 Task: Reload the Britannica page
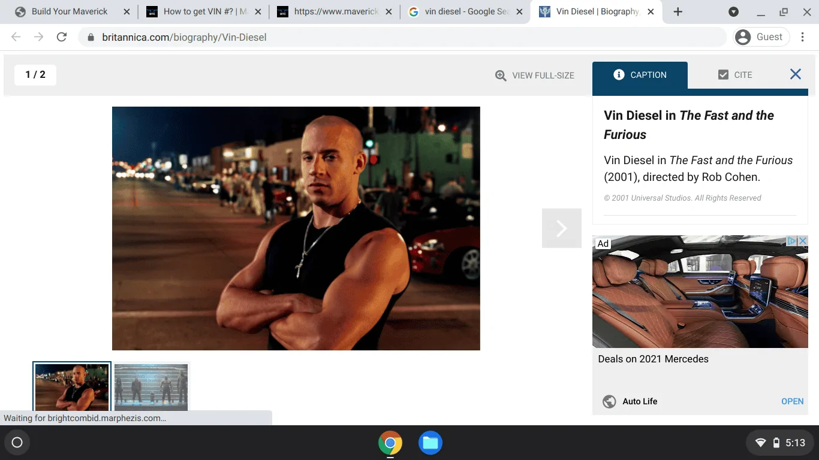[x=61, y=37]
